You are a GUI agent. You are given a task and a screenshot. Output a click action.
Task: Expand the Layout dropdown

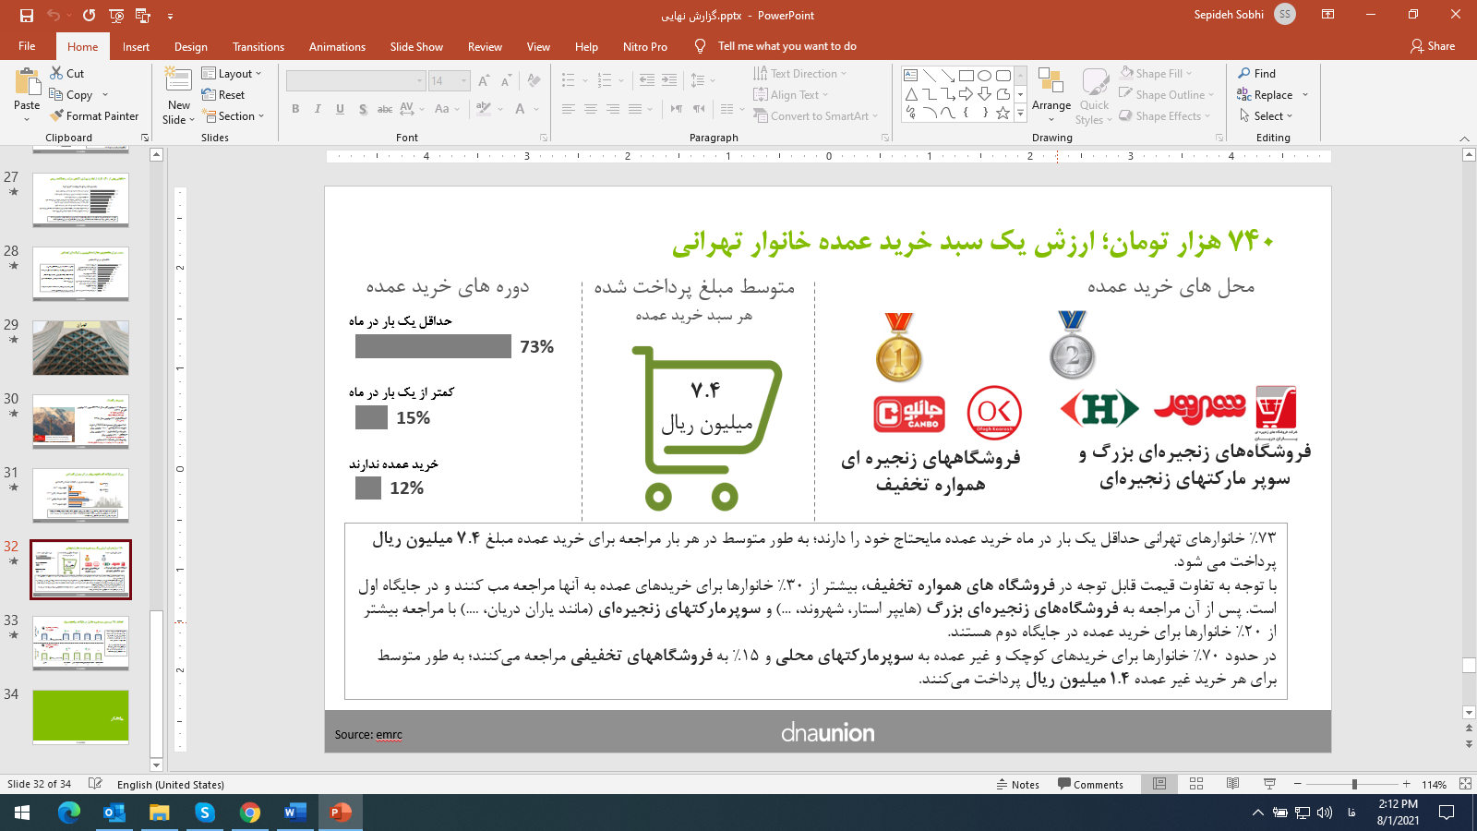click(x=233, y=74)
